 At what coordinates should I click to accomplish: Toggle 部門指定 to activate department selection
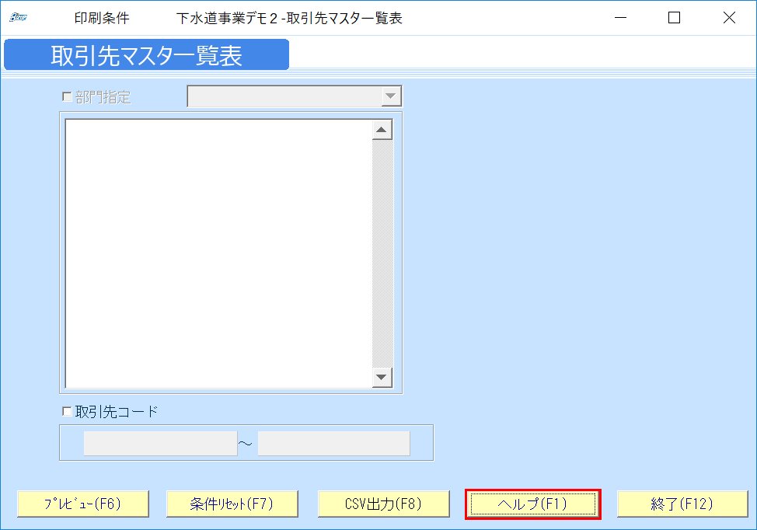click(x=67, y=96)
